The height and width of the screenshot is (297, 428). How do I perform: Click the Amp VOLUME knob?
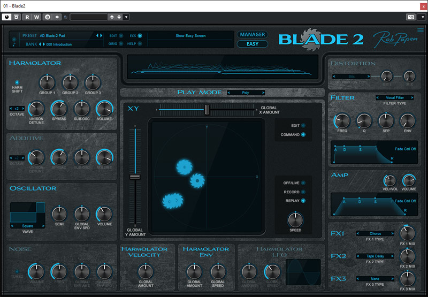click(x=409, y=180)
